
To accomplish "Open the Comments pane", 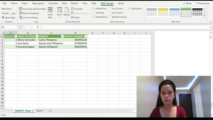I will pos(203,3).
